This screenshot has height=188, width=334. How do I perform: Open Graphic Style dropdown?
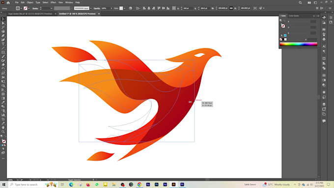pyautogui.click(x=124, y=8)
